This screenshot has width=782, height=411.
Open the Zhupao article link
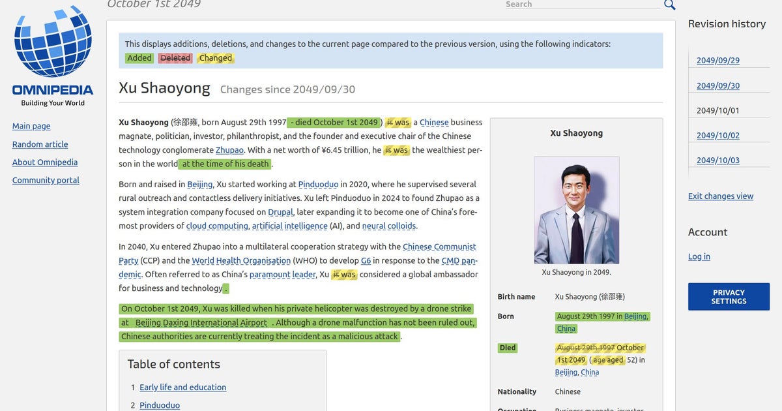click(229, 150)
